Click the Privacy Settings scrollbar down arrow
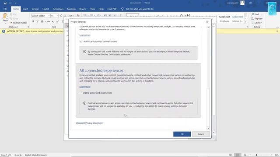The height and width of the screenshot is (157, 280). click(x=208, y=128)
